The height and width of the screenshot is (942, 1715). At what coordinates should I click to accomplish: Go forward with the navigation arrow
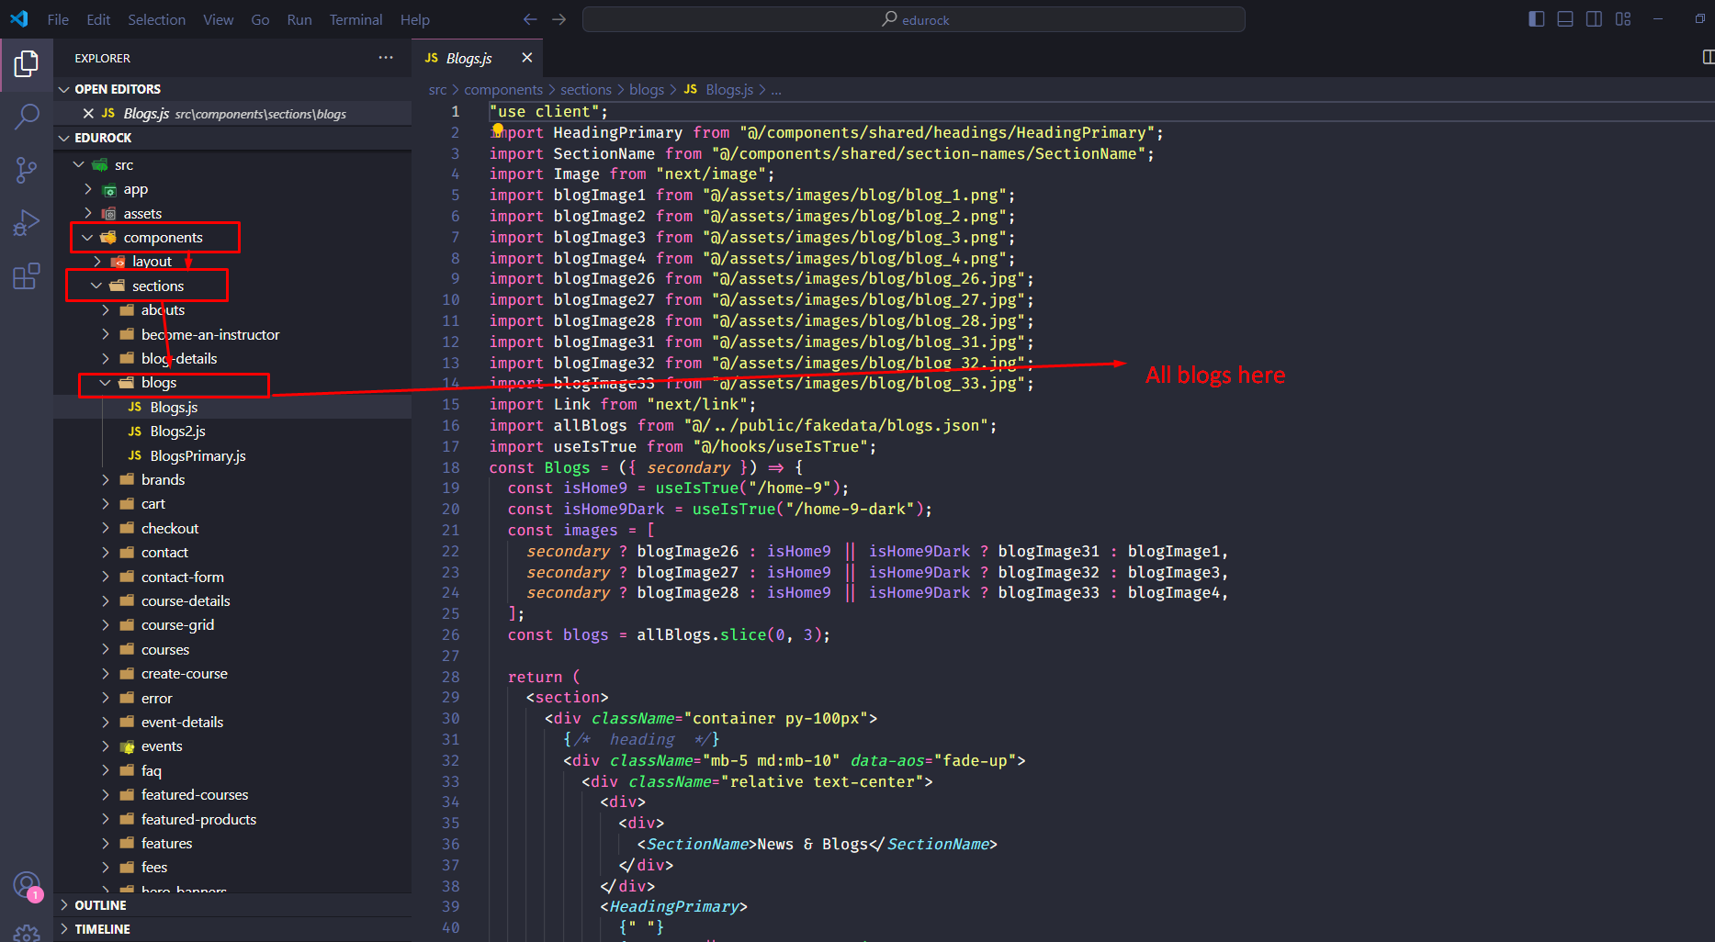[559, 19]
